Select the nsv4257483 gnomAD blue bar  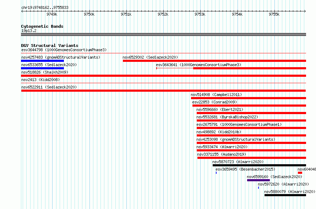42,61
